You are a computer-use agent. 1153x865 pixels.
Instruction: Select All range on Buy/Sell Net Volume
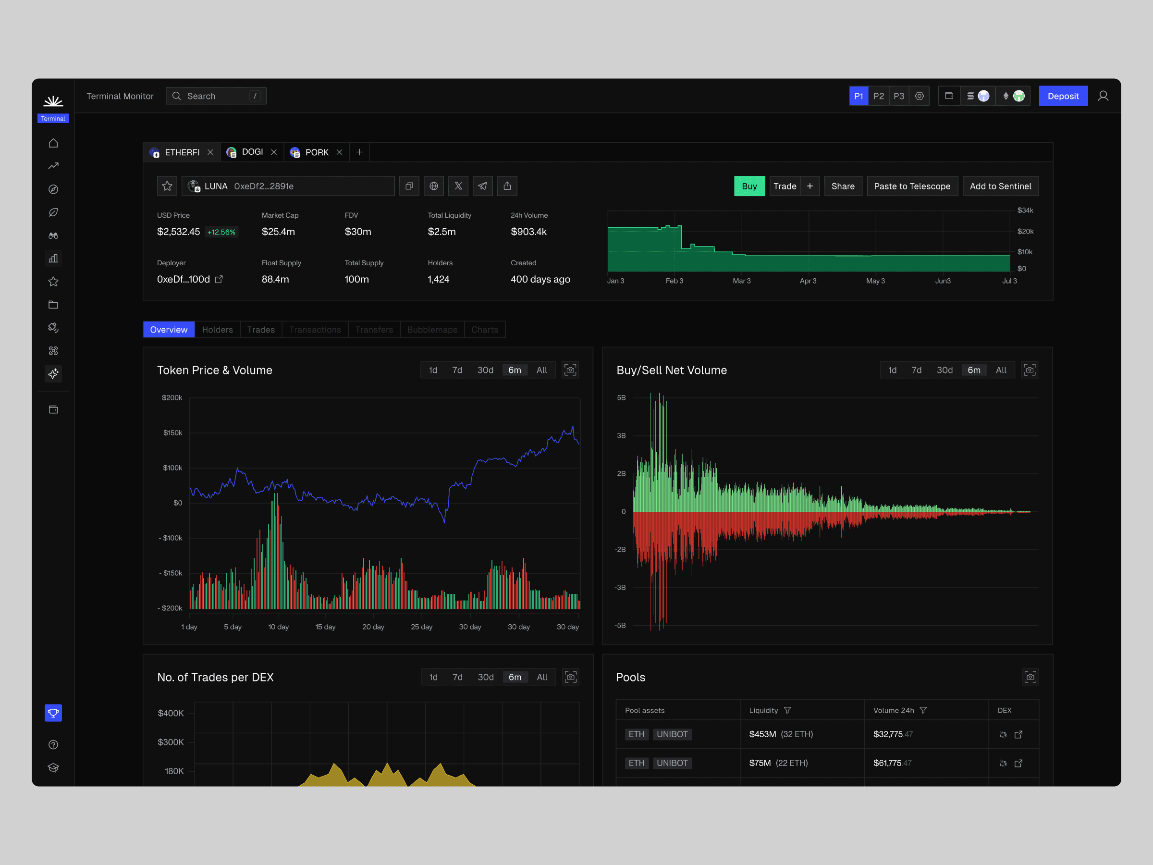tap(1001, 370)
